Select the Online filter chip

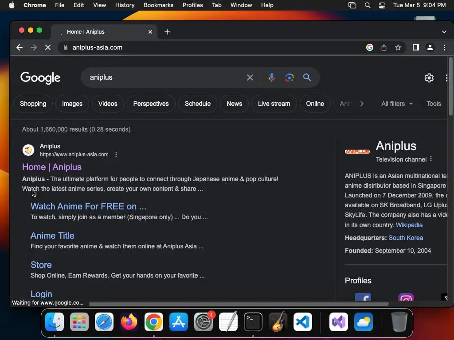[x=315, y=104]
